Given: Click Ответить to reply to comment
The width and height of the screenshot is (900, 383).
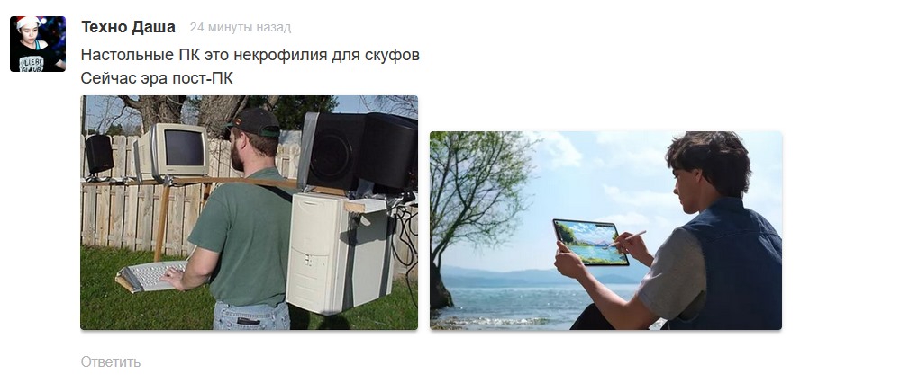Looking at the screenshot, I should pyautogui.click(x=110, y=361).
